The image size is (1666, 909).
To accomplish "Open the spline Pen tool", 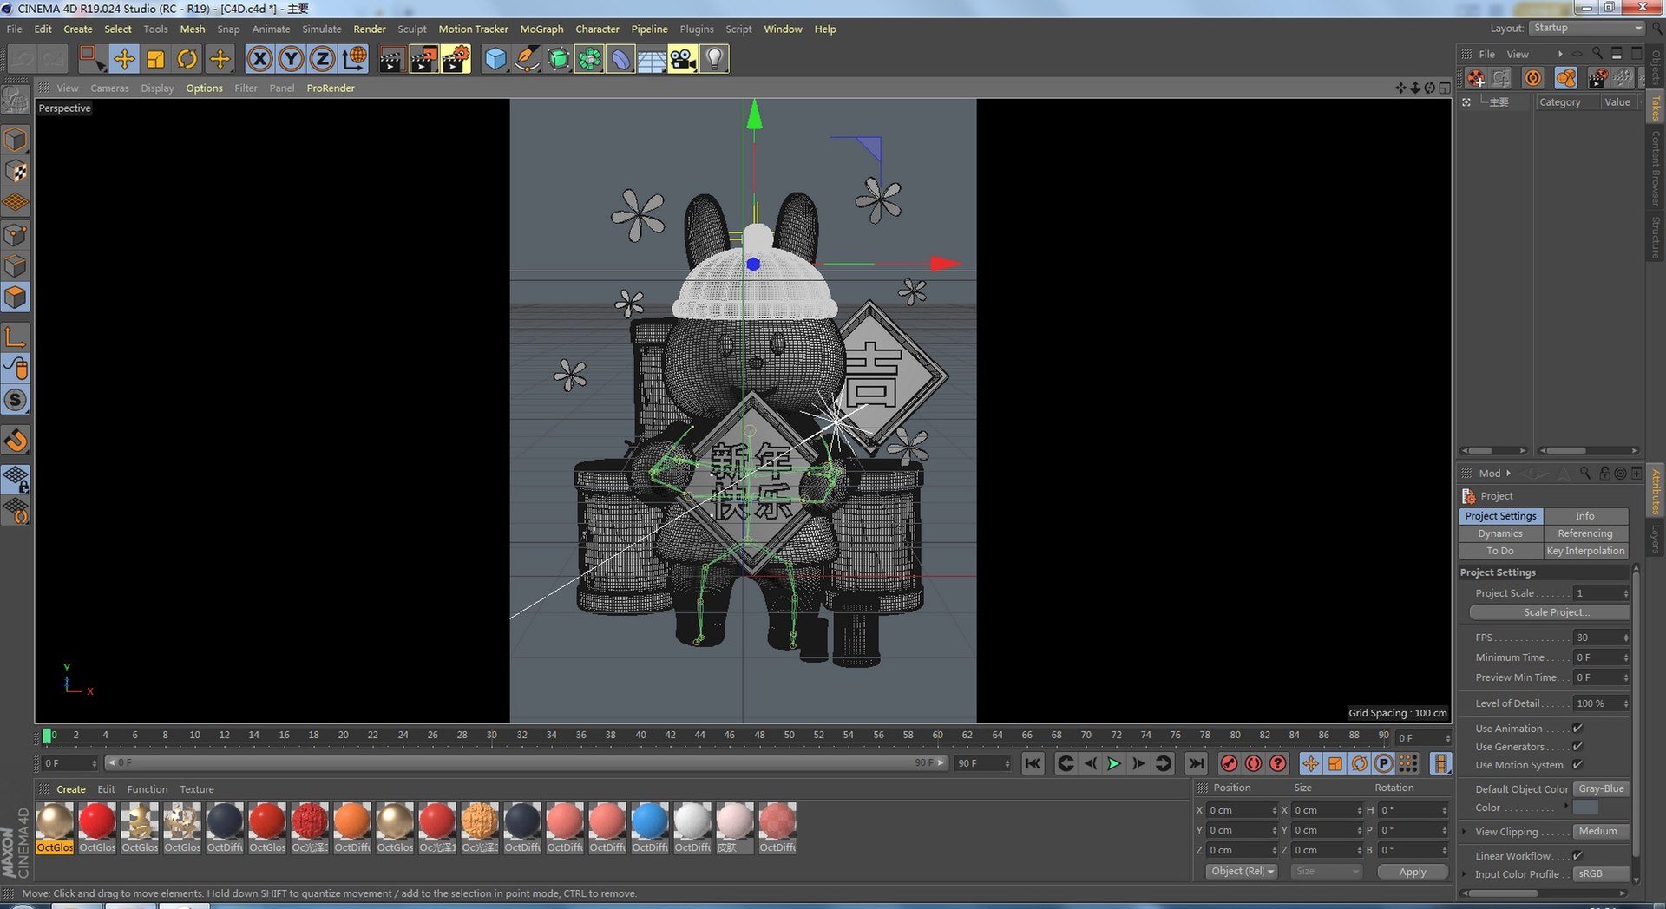I will coord(527,59).
